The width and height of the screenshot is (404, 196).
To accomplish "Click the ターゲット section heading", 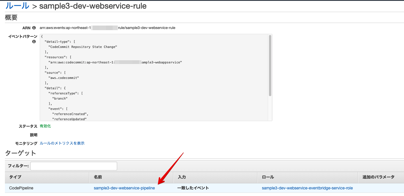I will tap(20, 153).
